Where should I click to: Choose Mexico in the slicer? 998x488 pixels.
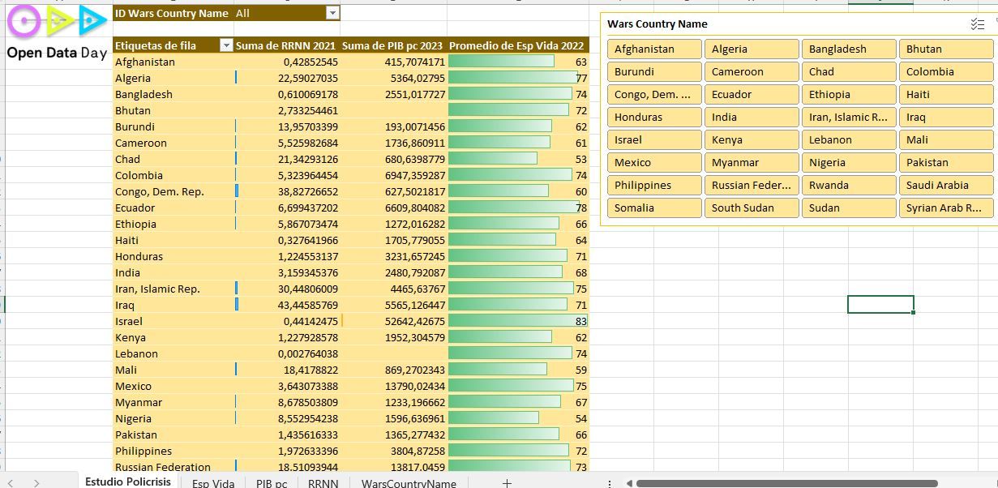654,162
